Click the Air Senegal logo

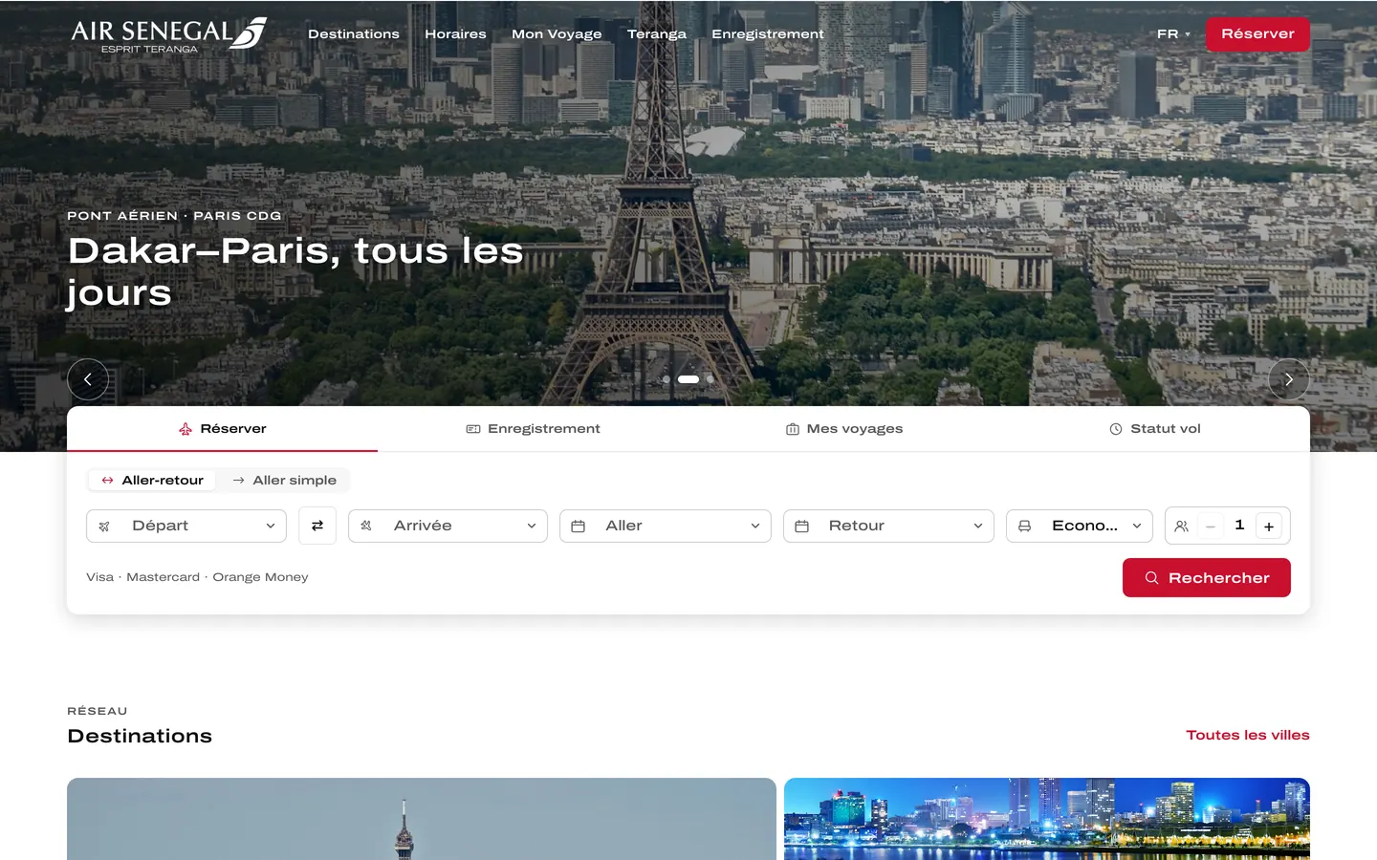pyautogui.click(x=168, y=34)
